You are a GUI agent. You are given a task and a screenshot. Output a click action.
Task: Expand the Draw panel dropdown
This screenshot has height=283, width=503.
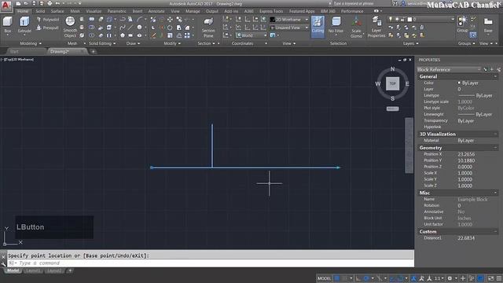tap(133, 43)
